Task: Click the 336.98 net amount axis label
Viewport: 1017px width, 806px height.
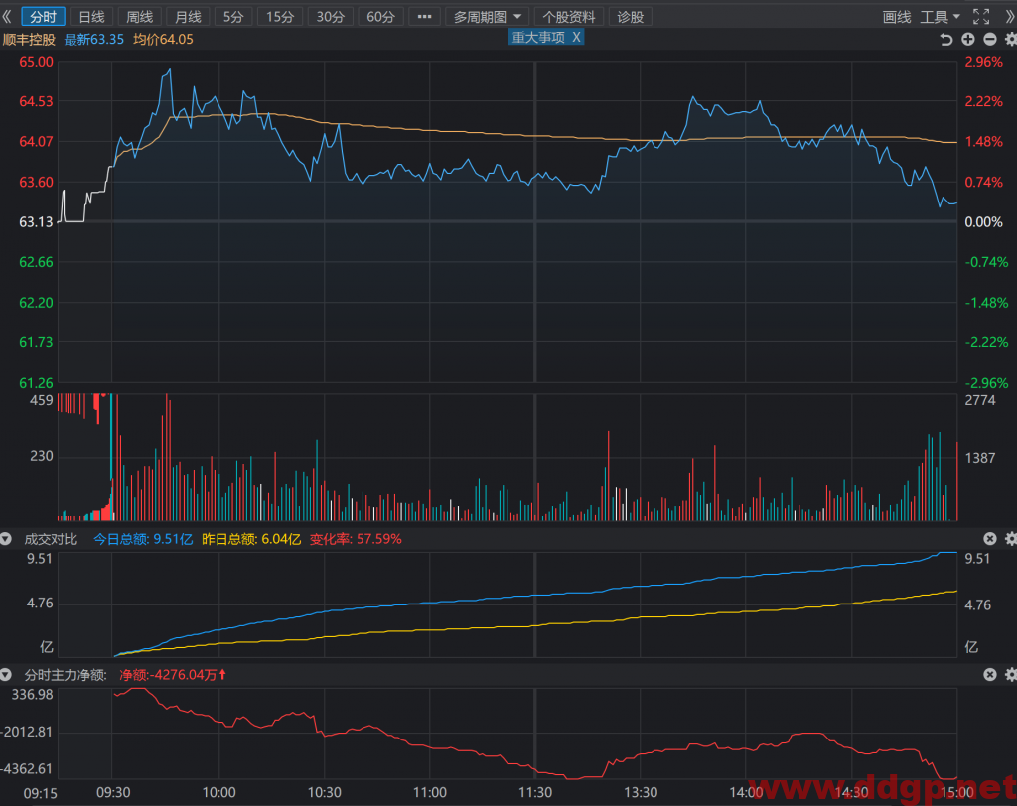Action: [33, 695]
